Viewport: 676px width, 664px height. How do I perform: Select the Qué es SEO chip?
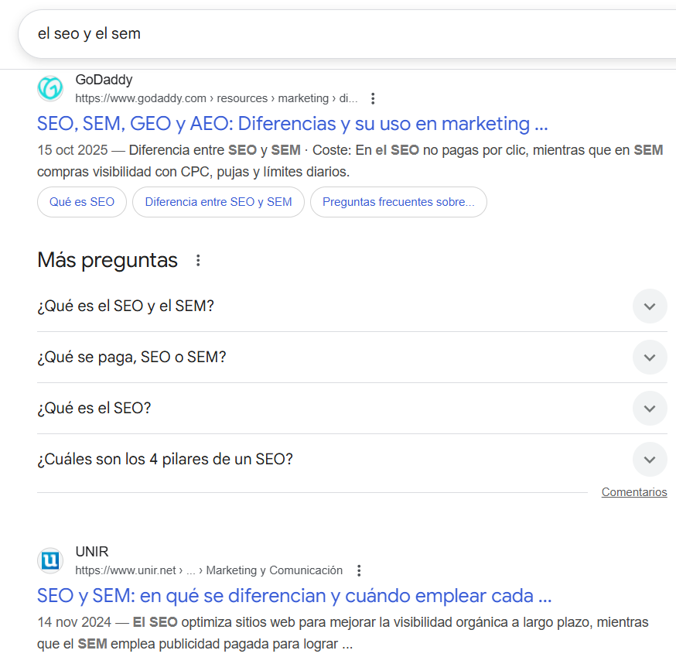coord(82,202)
